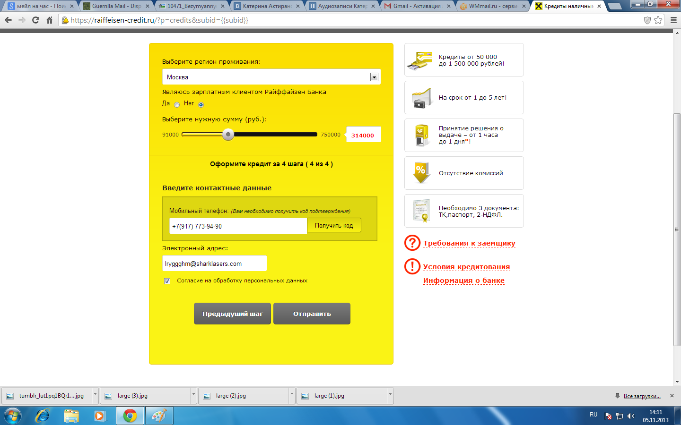Switch to the Gmail - Активация tab

[x=417, y=6]
